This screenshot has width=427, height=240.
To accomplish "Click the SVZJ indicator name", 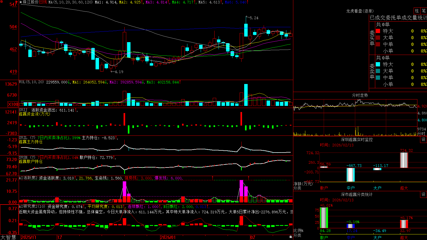I will pos(23,110).
